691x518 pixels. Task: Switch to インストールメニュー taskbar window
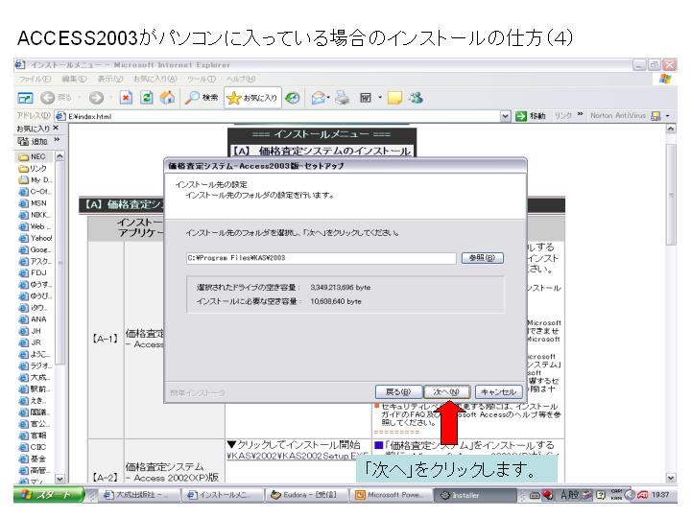[223, 495]
